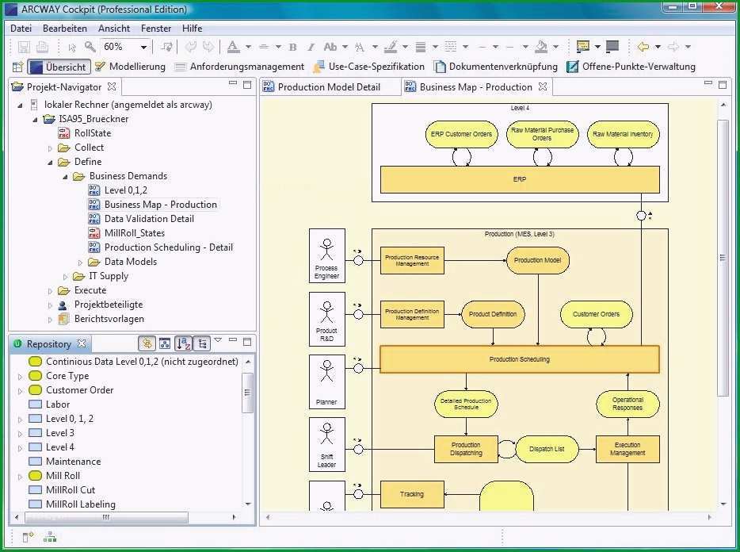The image size is (740, 552).
Task: Select MillRoll_States in the tree
Action: [x=135, y=233]
